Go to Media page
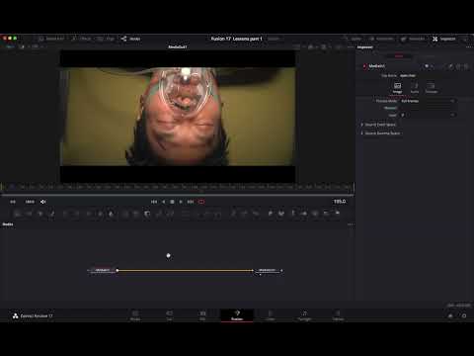Screen dimensions: 474x356 [x=135, y=315]
